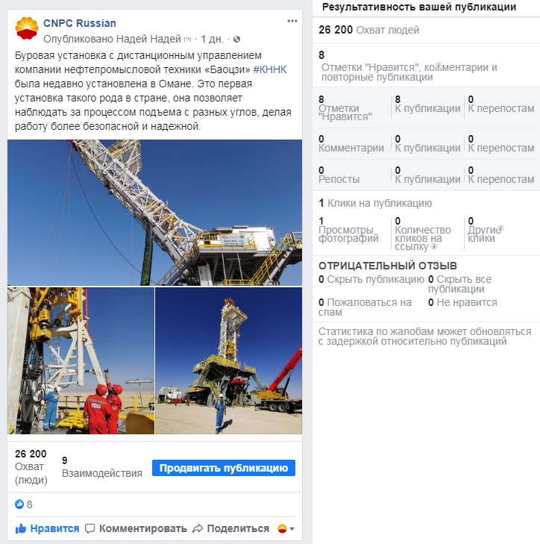The image size is (540, 544).
Task: Click the 1 дн. timestamp link
Action: [x=212, y=39]
